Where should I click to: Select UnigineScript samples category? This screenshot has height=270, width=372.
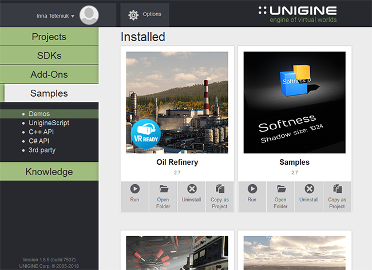[49, 123]
